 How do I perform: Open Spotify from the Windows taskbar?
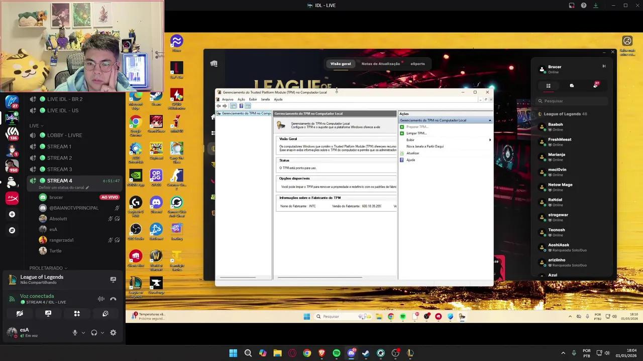pos(337,353)
